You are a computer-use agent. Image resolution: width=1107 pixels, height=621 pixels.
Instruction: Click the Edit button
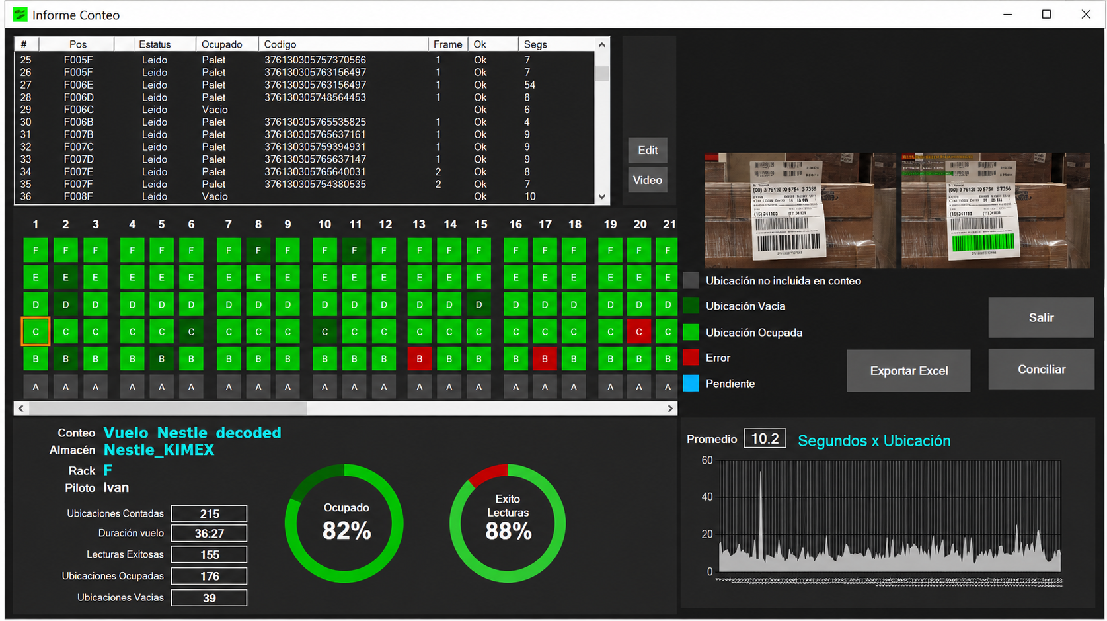coord(647,150)
